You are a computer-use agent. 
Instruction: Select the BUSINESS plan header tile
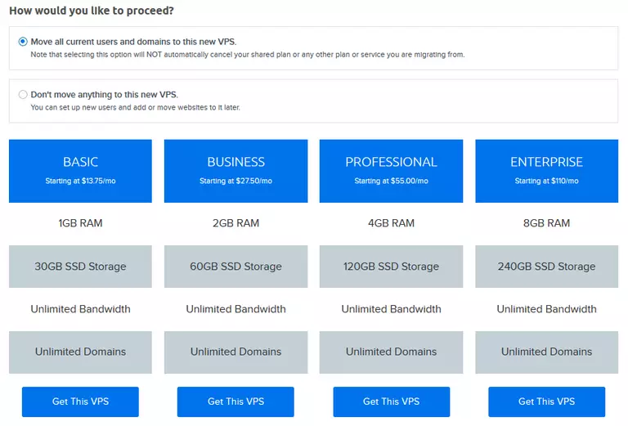(235, 170)
